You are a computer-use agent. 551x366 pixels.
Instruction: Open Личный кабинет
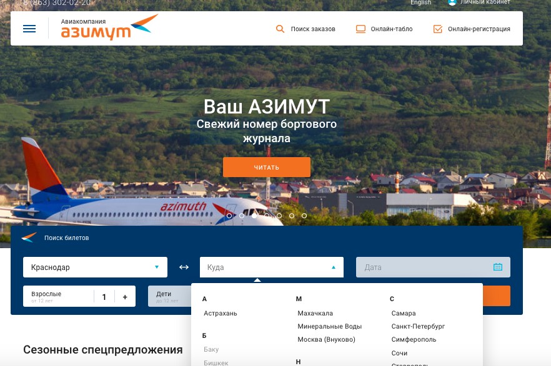click(x=485, y=2)
